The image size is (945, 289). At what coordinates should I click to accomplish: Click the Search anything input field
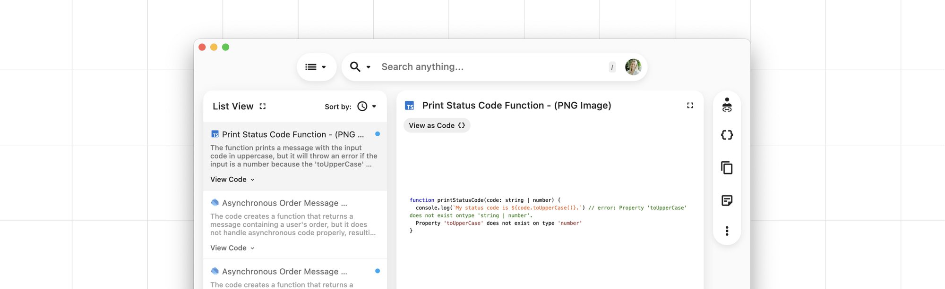click(491, 67)
